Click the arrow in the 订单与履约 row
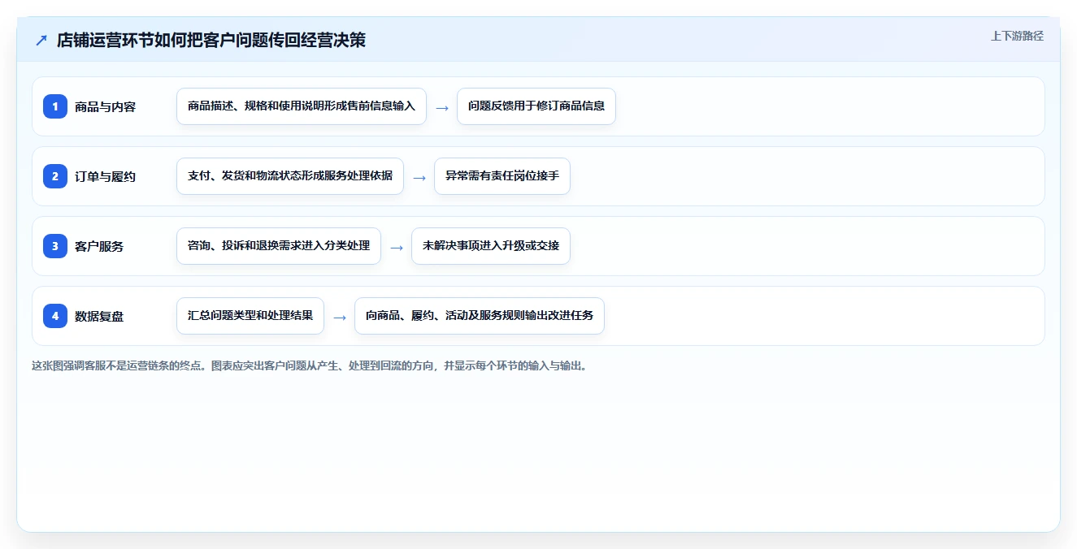Image resolution: width=1077 pixels, height=549 pixels. tap(419, 177)
